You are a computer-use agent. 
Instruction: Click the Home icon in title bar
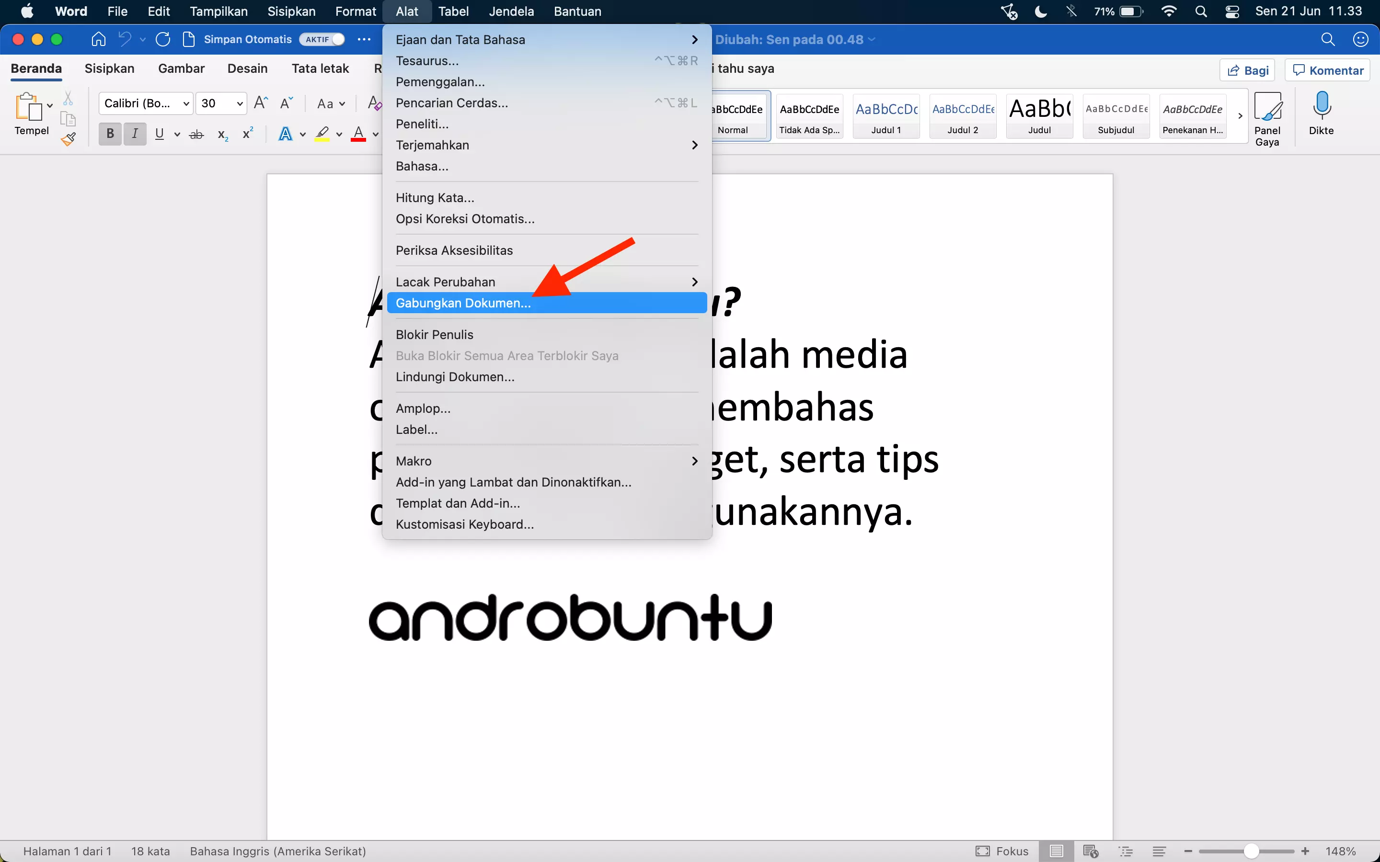click(x=99, y=39)
